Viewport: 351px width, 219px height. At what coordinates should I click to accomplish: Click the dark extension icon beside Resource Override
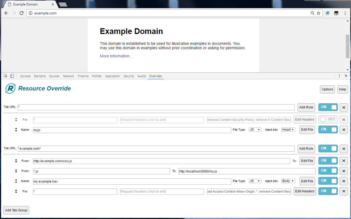point(336,13)
